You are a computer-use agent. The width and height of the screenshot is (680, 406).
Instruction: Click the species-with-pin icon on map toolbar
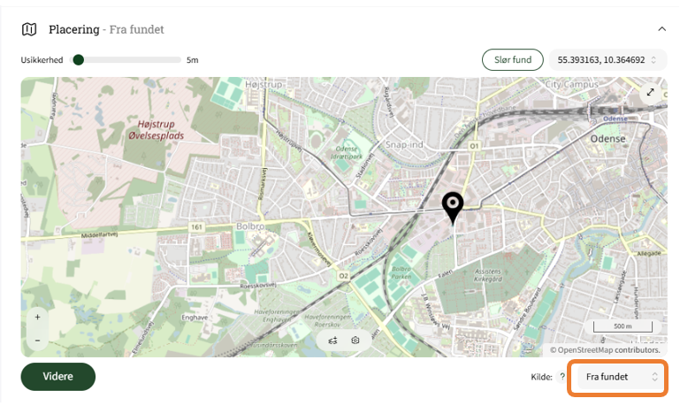point(333,341)
